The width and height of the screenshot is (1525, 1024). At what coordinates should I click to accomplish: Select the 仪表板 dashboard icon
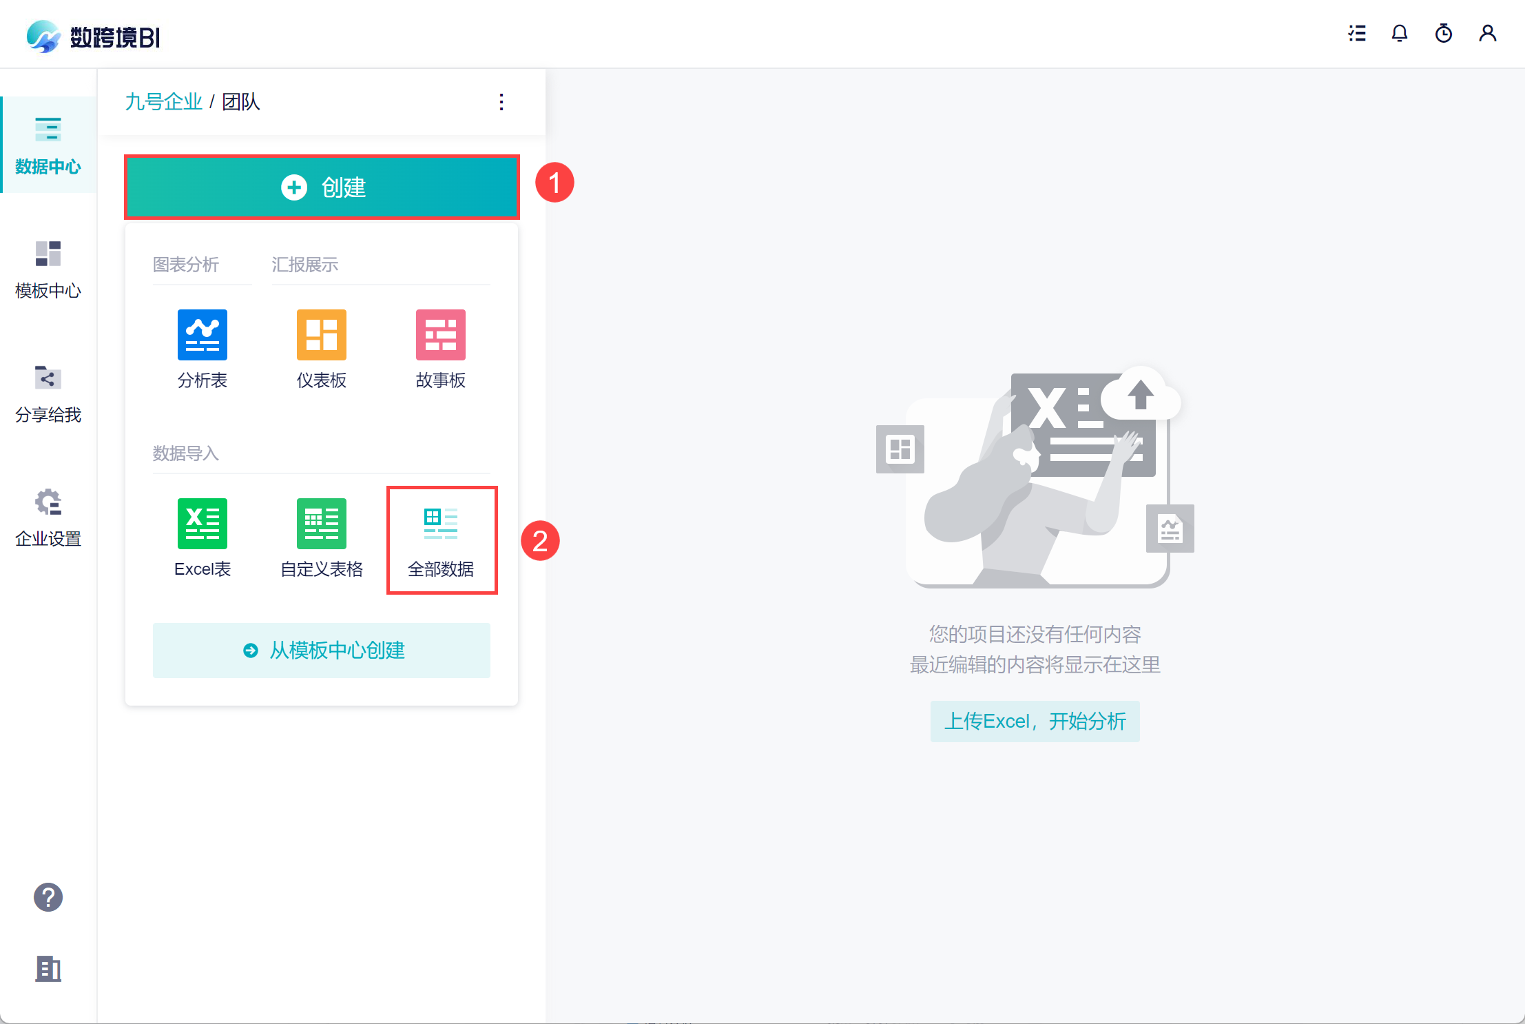[x=321, y=336]
